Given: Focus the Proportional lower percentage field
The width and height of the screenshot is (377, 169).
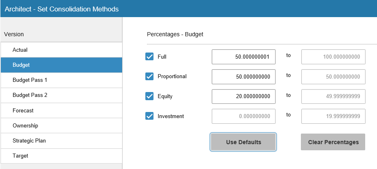Looking at the screenshot, I should click(x=243, y=77).
